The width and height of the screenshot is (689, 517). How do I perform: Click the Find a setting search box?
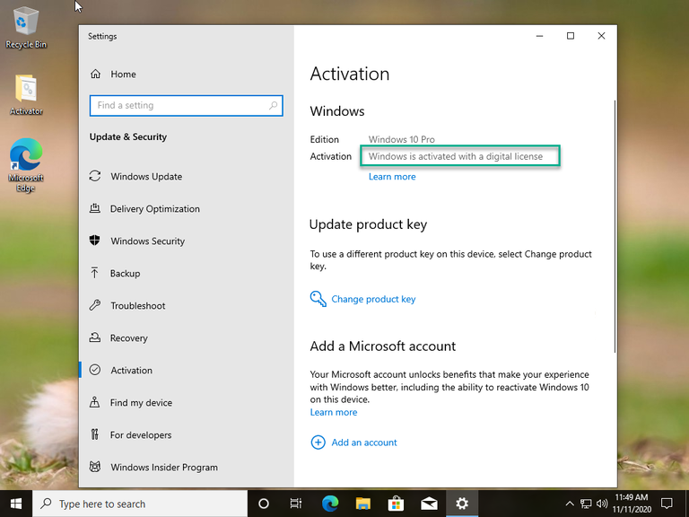point(187,106)
